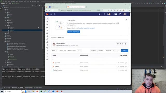Open the PyCharm Project panel gear options
This screenshot has height=93, width=166.
coord(40,6)
